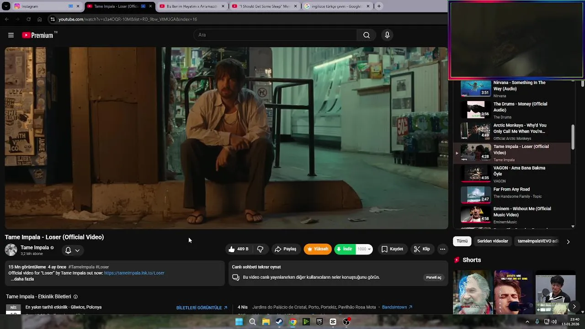Click the video player frame
Viewport: 585px width, 329px height.
(x=226, y=138)
